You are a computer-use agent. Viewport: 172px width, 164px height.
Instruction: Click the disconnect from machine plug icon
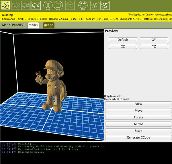tap(105, 5)
